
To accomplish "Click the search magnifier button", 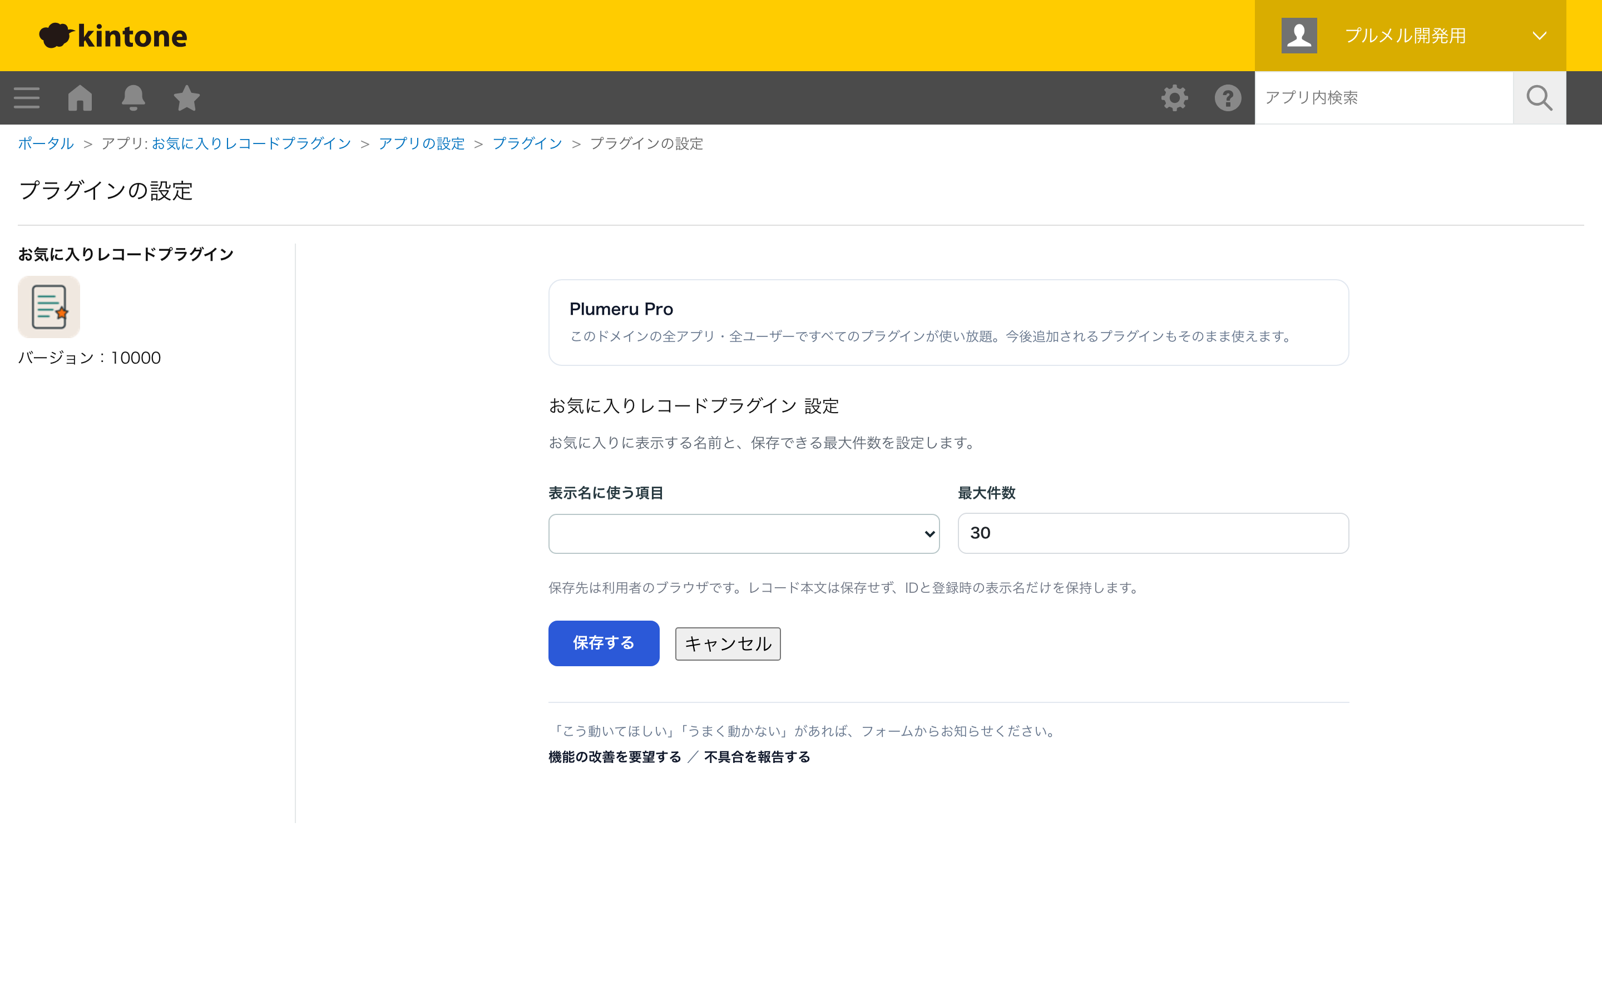I will (1539, 97).
